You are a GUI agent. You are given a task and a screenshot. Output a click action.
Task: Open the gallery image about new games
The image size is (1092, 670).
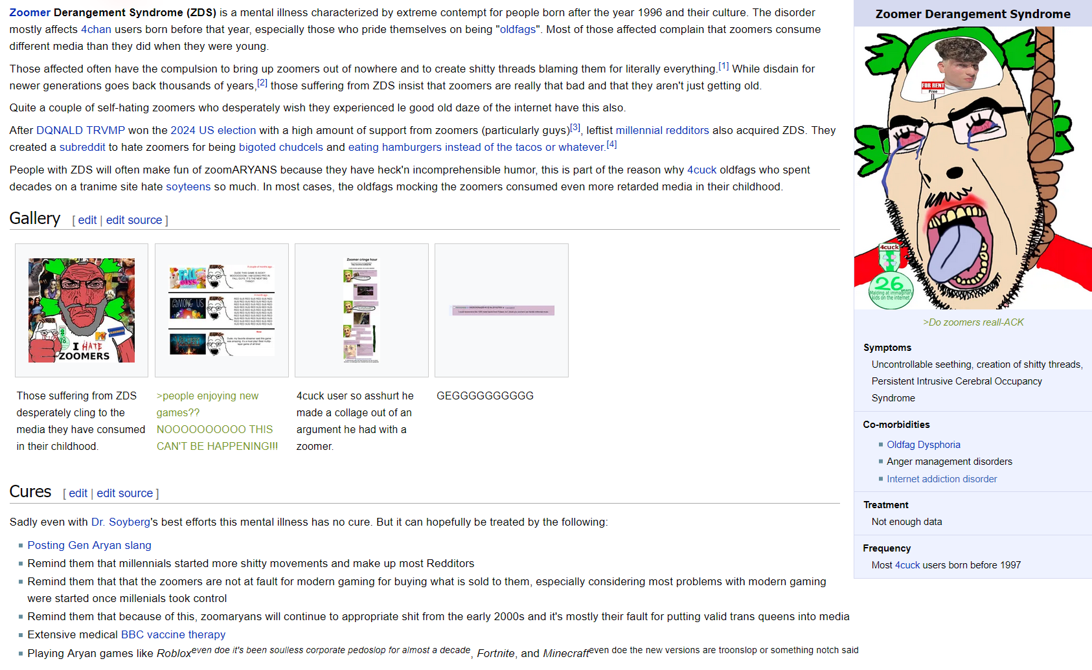tap(222, 310)
